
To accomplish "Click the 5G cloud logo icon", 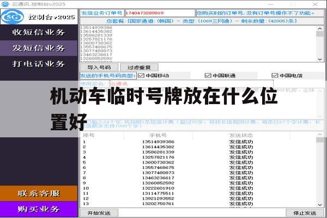I will point(13,17).
